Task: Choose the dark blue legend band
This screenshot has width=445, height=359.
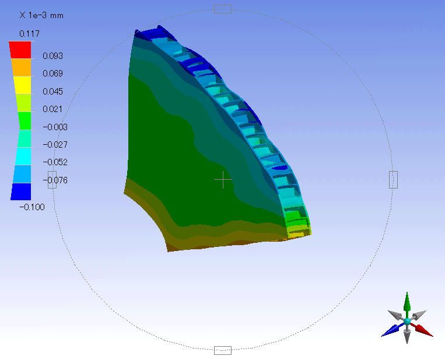Action: click(21, 191)
